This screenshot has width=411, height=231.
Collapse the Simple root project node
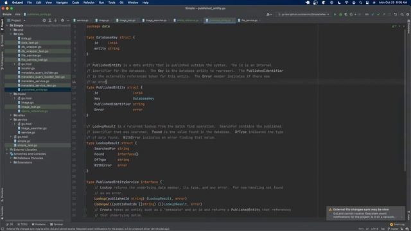pos(7,26)
